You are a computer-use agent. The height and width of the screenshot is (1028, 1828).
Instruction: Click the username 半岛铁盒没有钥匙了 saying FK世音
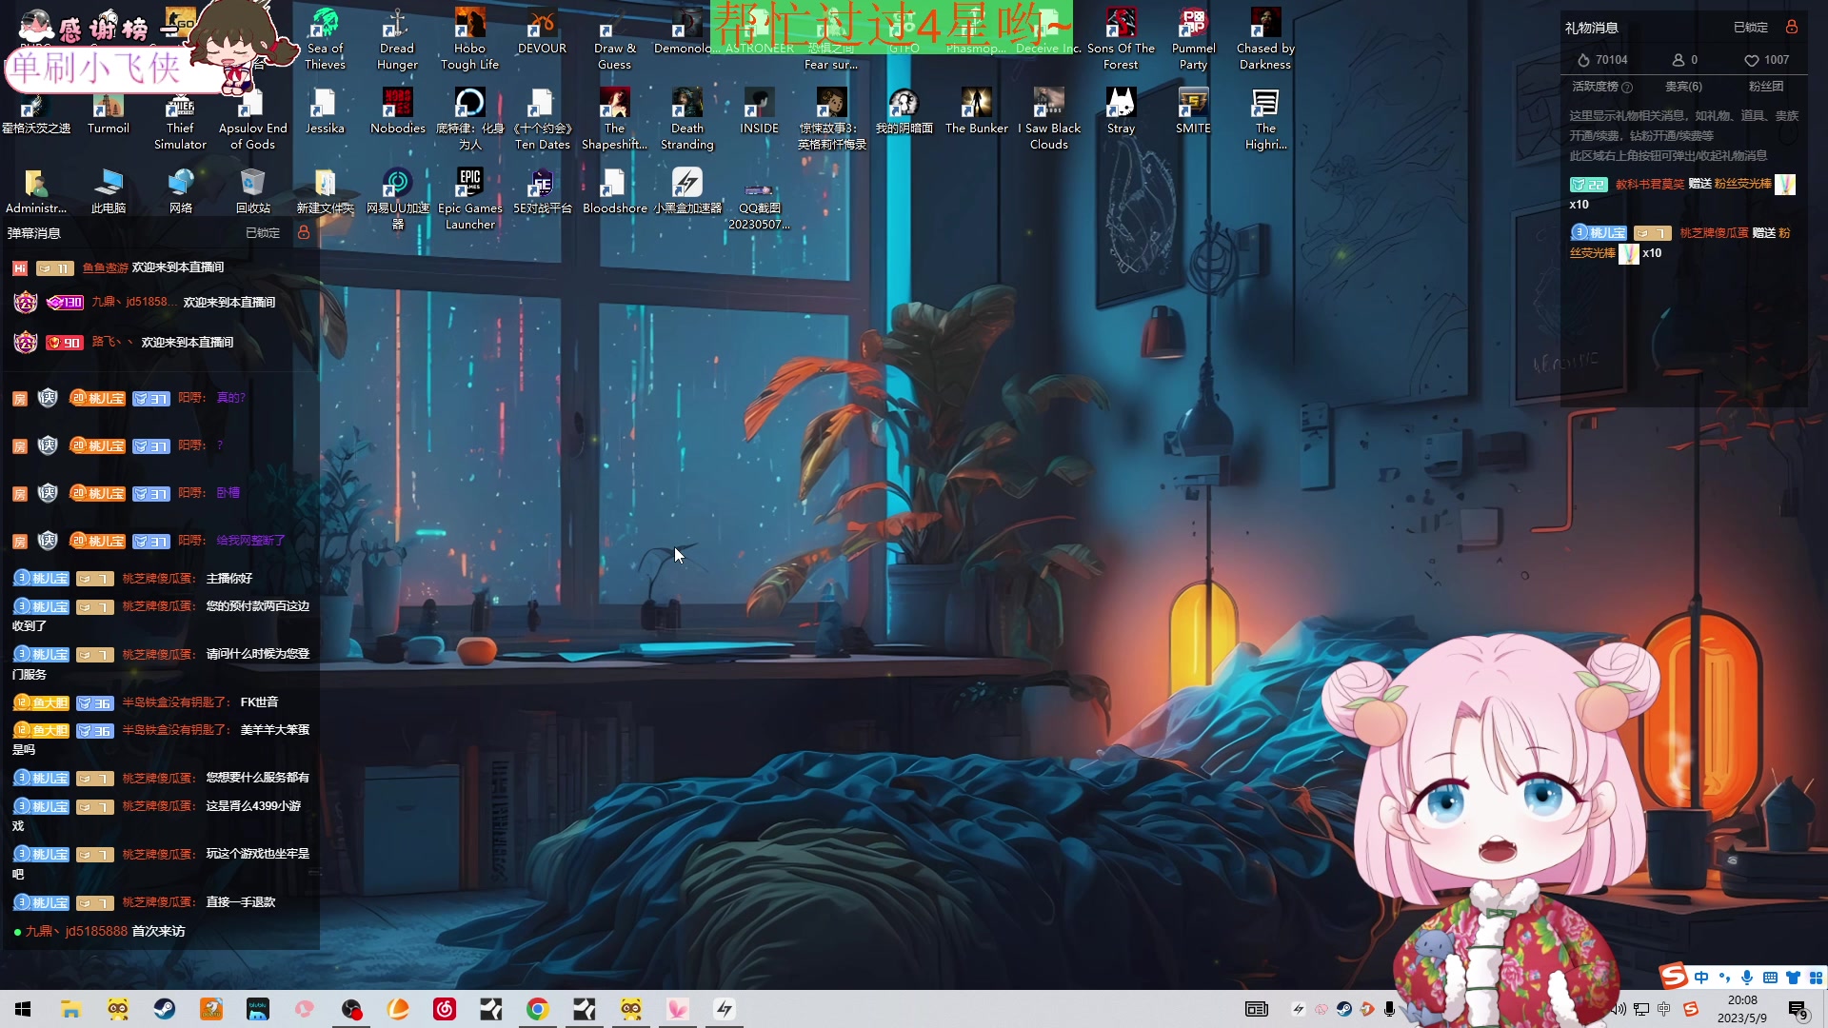(x=176, y=702)
